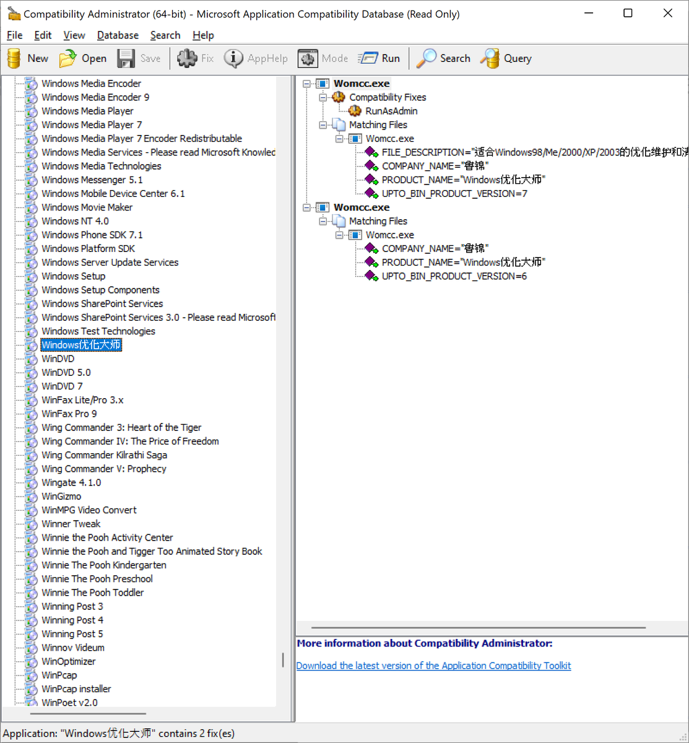This screenshot has width=689, height=743.
Task: Click the second top-level Womcc.exe application icon
Action: (323, 207)
